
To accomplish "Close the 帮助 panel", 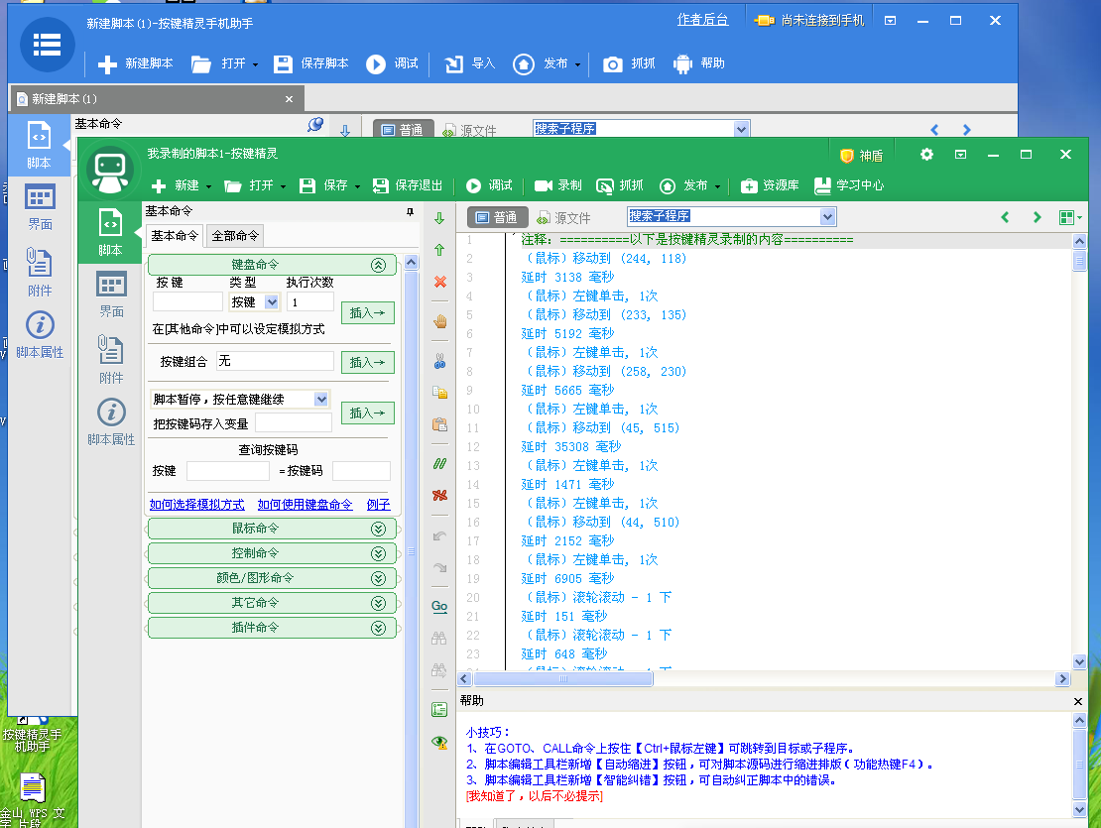I will tap(1078, 701).
